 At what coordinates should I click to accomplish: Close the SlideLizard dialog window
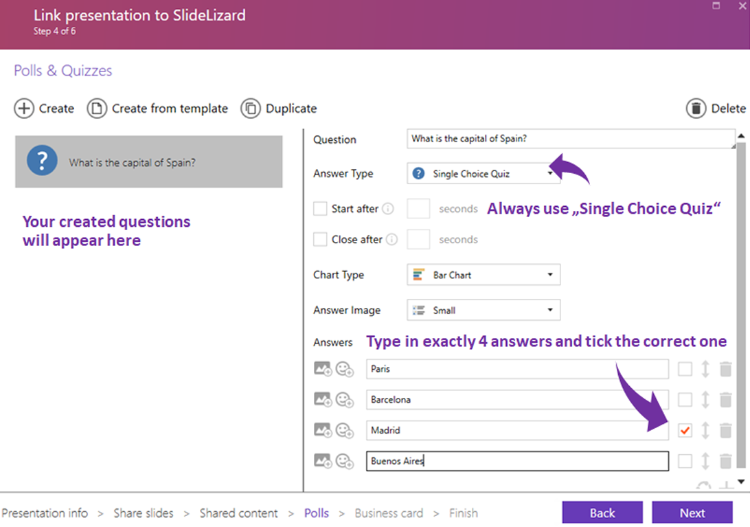[743, 5]
